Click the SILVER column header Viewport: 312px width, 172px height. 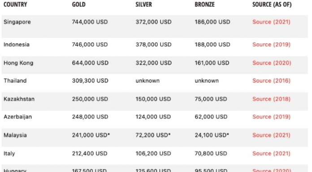(x=143, y=4)
